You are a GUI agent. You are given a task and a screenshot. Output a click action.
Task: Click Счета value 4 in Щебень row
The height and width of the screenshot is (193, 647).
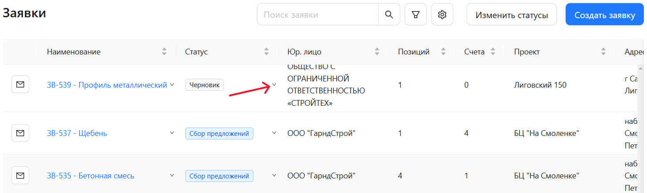tap(467, 133)
